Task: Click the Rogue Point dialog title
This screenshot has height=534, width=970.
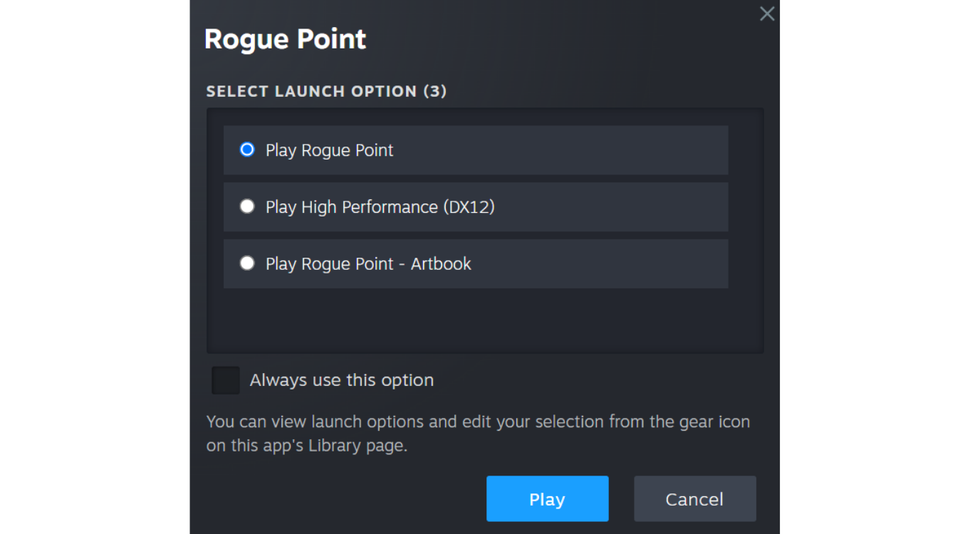Action: pyautogui.click(x=285, y=39)
